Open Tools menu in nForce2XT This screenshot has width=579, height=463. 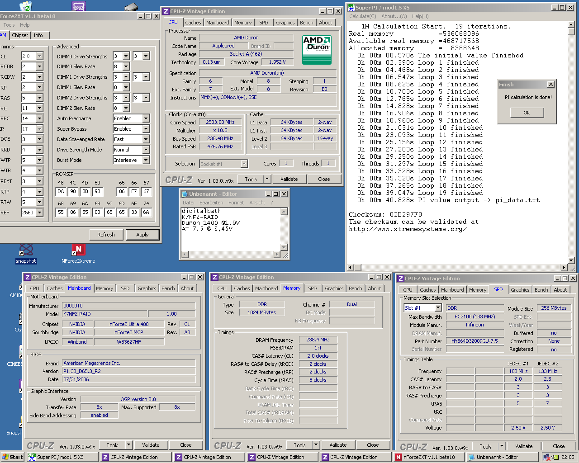coord(9,25)
